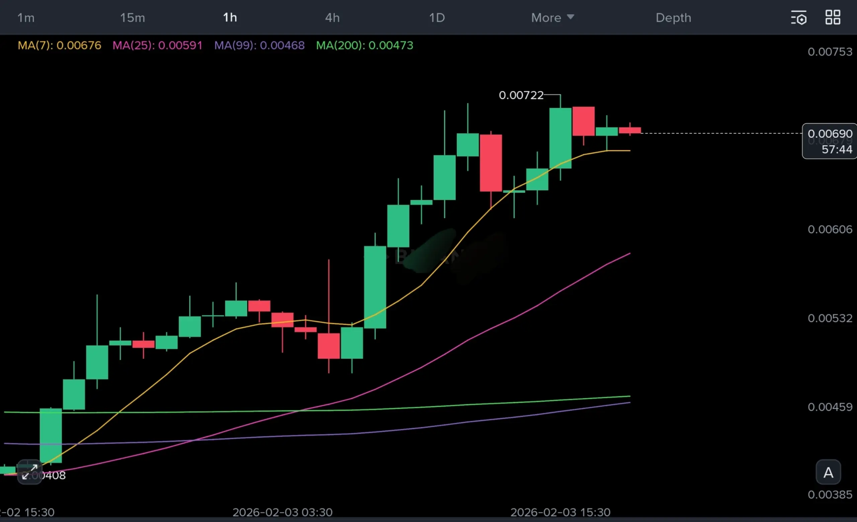Click the 0.00722 high price marker
Viewport: 857px width, 522px height.
pyautogui.click(x=521, y=95)
